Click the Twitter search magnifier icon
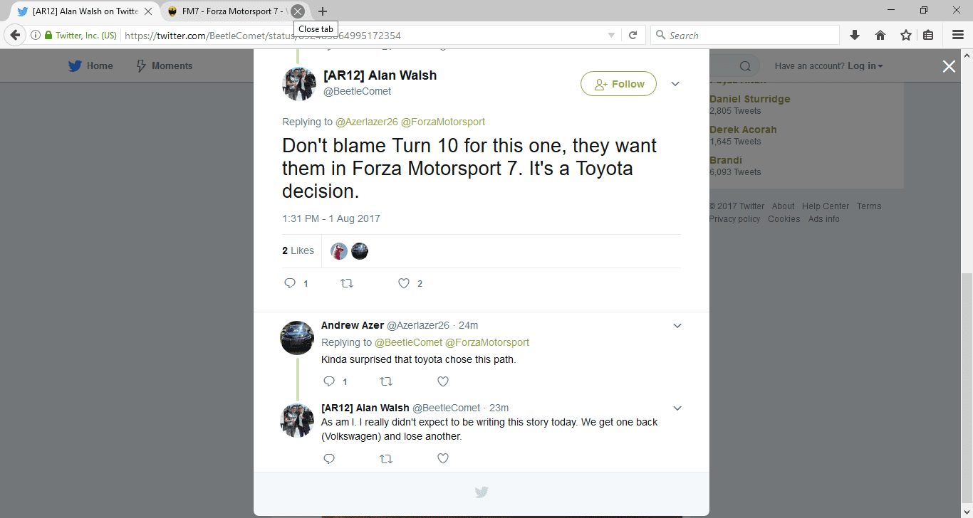973x518 pixels. 745,66
